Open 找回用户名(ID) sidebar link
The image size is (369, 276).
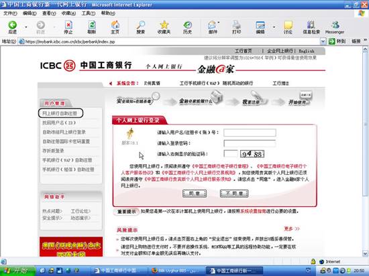(x=59, y=123)
